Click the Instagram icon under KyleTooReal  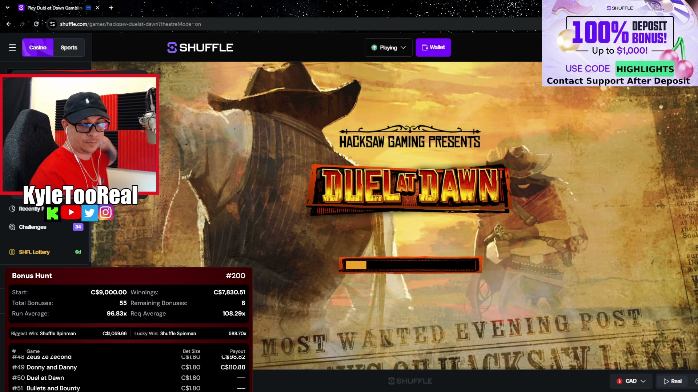tap(106, 212)
